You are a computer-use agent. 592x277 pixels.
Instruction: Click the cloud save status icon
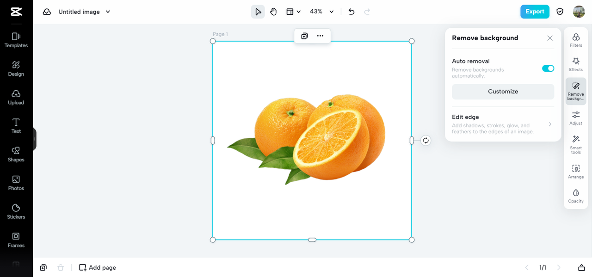(47, 12)
